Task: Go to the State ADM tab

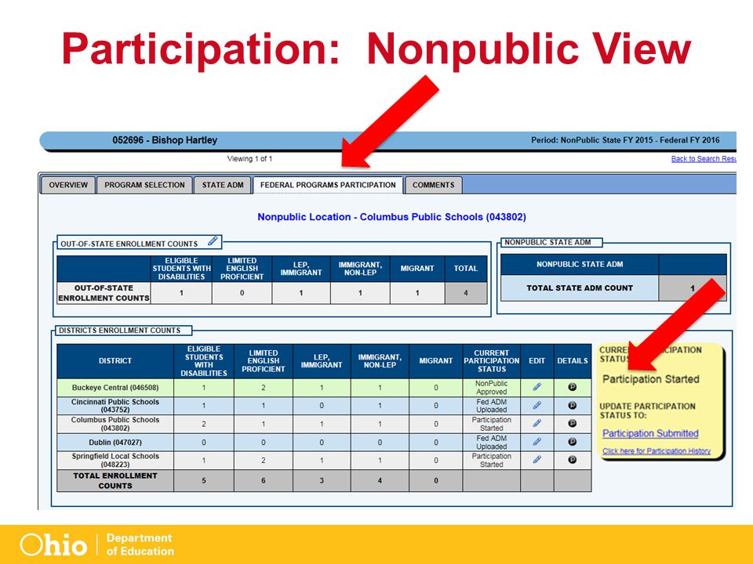Action: [x=222, y=185]
